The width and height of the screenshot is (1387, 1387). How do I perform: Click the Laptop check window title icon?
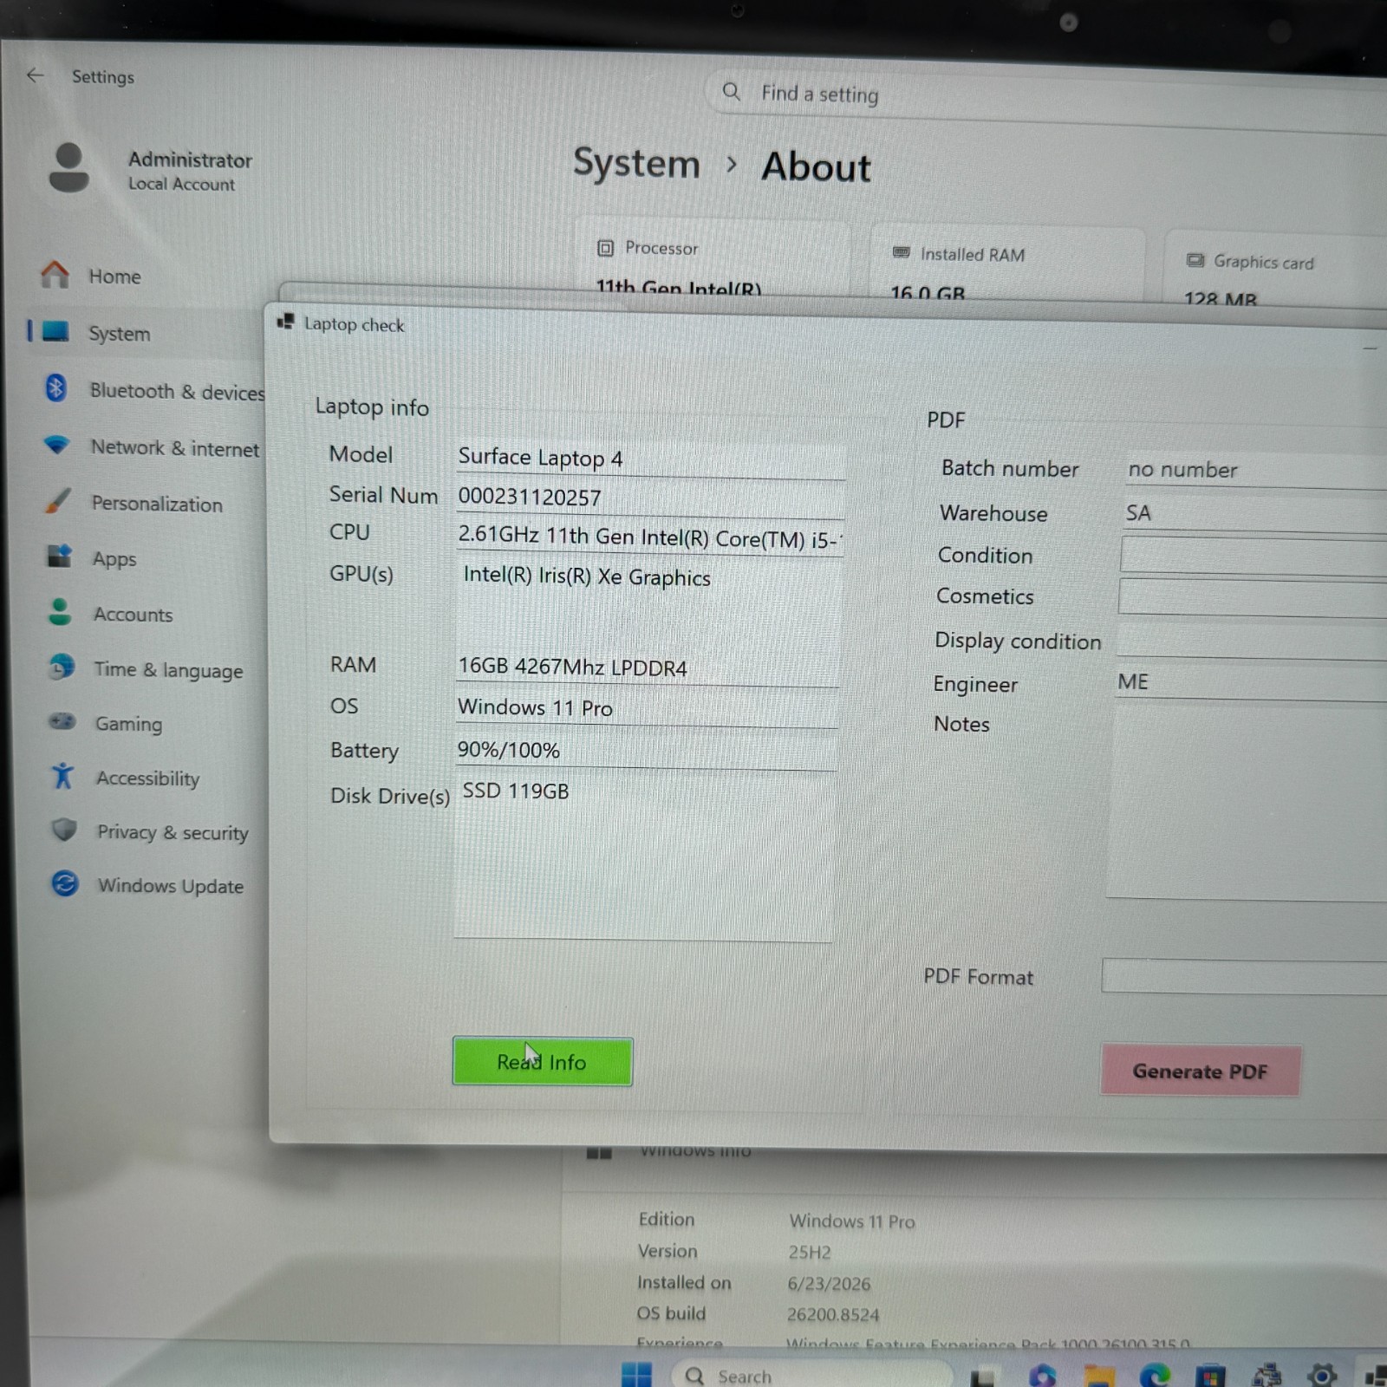[x=285, y=322]
